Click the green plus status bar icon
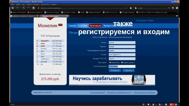Viewport: 189px width, 106px height. coord(143,105)
